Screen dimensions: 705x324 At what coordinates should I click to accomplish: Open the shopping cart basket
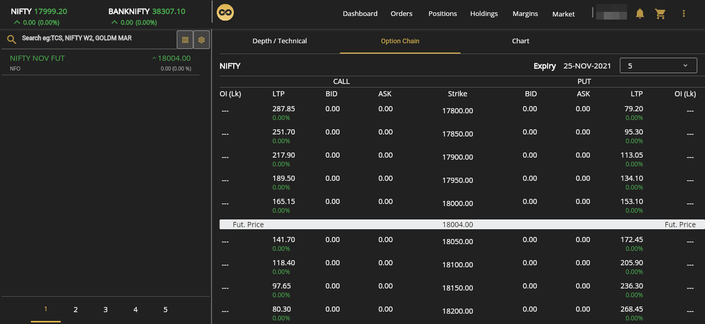[660, 13]
